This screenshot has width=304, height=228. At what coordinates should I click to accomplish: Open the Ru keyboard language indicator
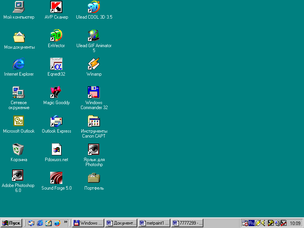pyautogui.click(x=252, y=223)
